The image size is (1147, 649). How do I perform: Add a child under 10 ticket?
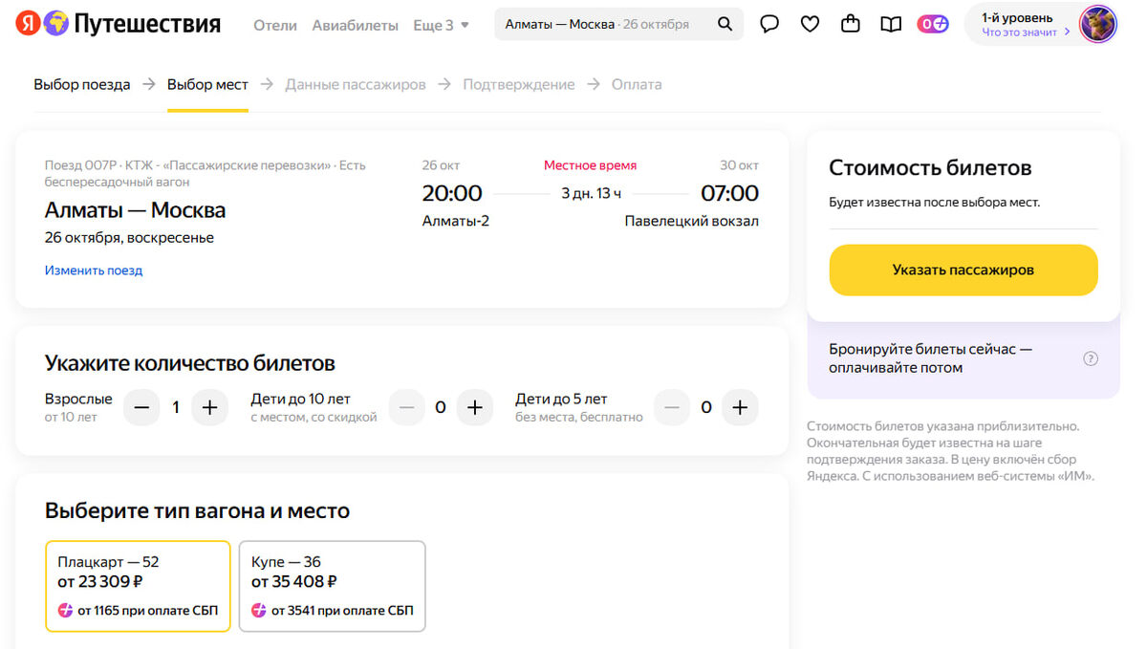[x=474, y=408]
